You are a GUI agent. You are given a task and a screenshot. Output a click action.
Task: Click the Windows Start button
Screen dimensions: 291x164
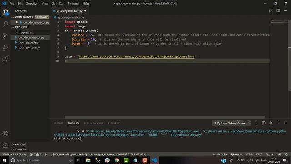[5, 160]
